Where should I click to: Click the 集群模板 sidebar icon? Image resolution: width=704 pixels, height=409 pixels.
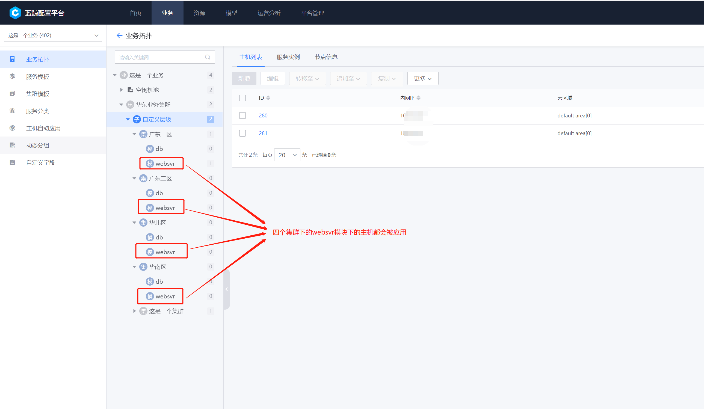click(12, 94)
